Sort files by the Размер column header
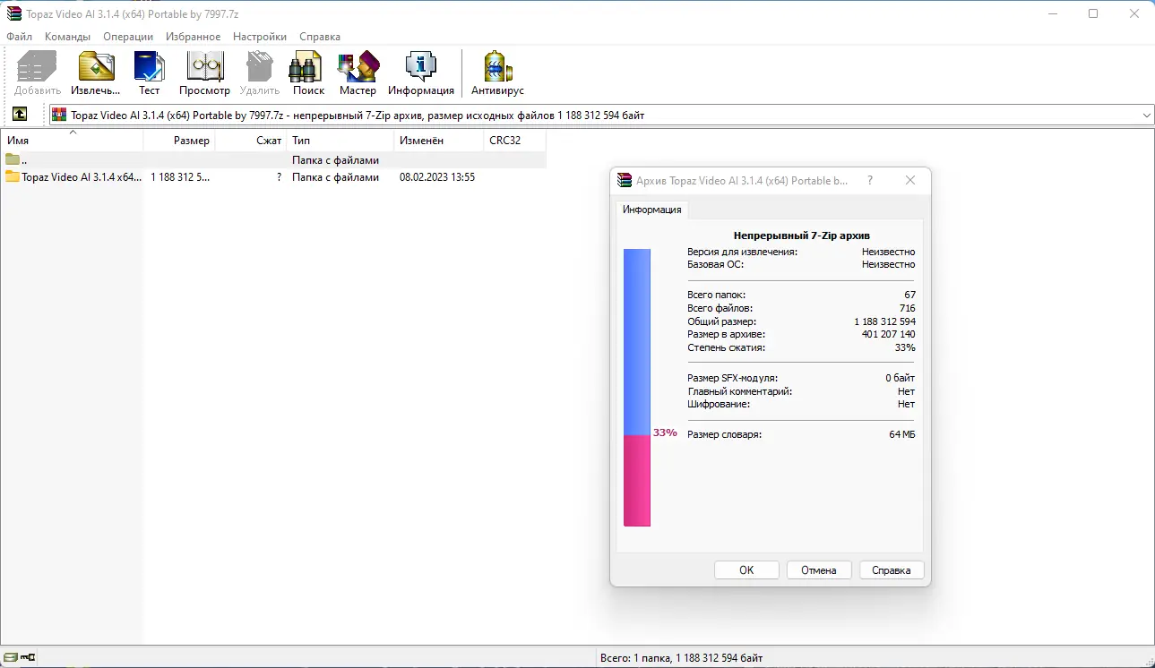Screen dimensions: 1155x668 pos(190,140)
